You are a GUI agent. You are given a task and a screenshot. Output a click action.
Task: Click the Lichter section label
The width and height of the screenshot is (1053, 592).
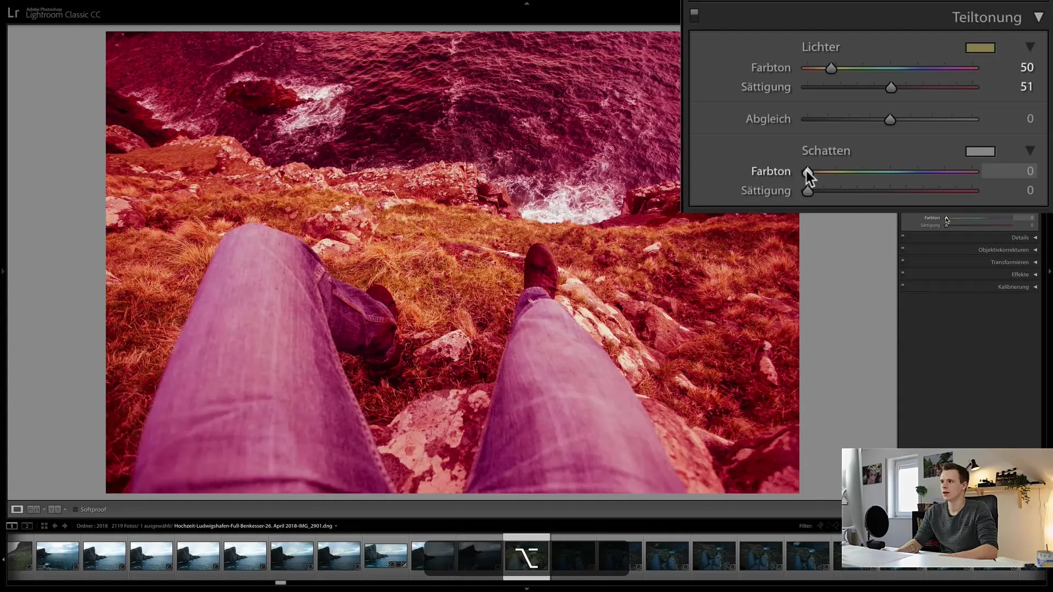coord(820,47)
